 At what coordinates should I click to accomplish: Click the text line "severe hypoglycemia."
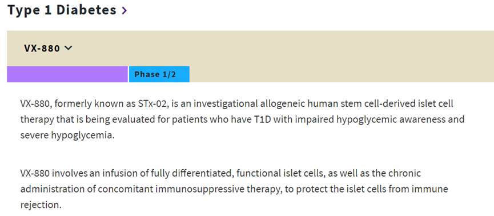pos(66,135)
